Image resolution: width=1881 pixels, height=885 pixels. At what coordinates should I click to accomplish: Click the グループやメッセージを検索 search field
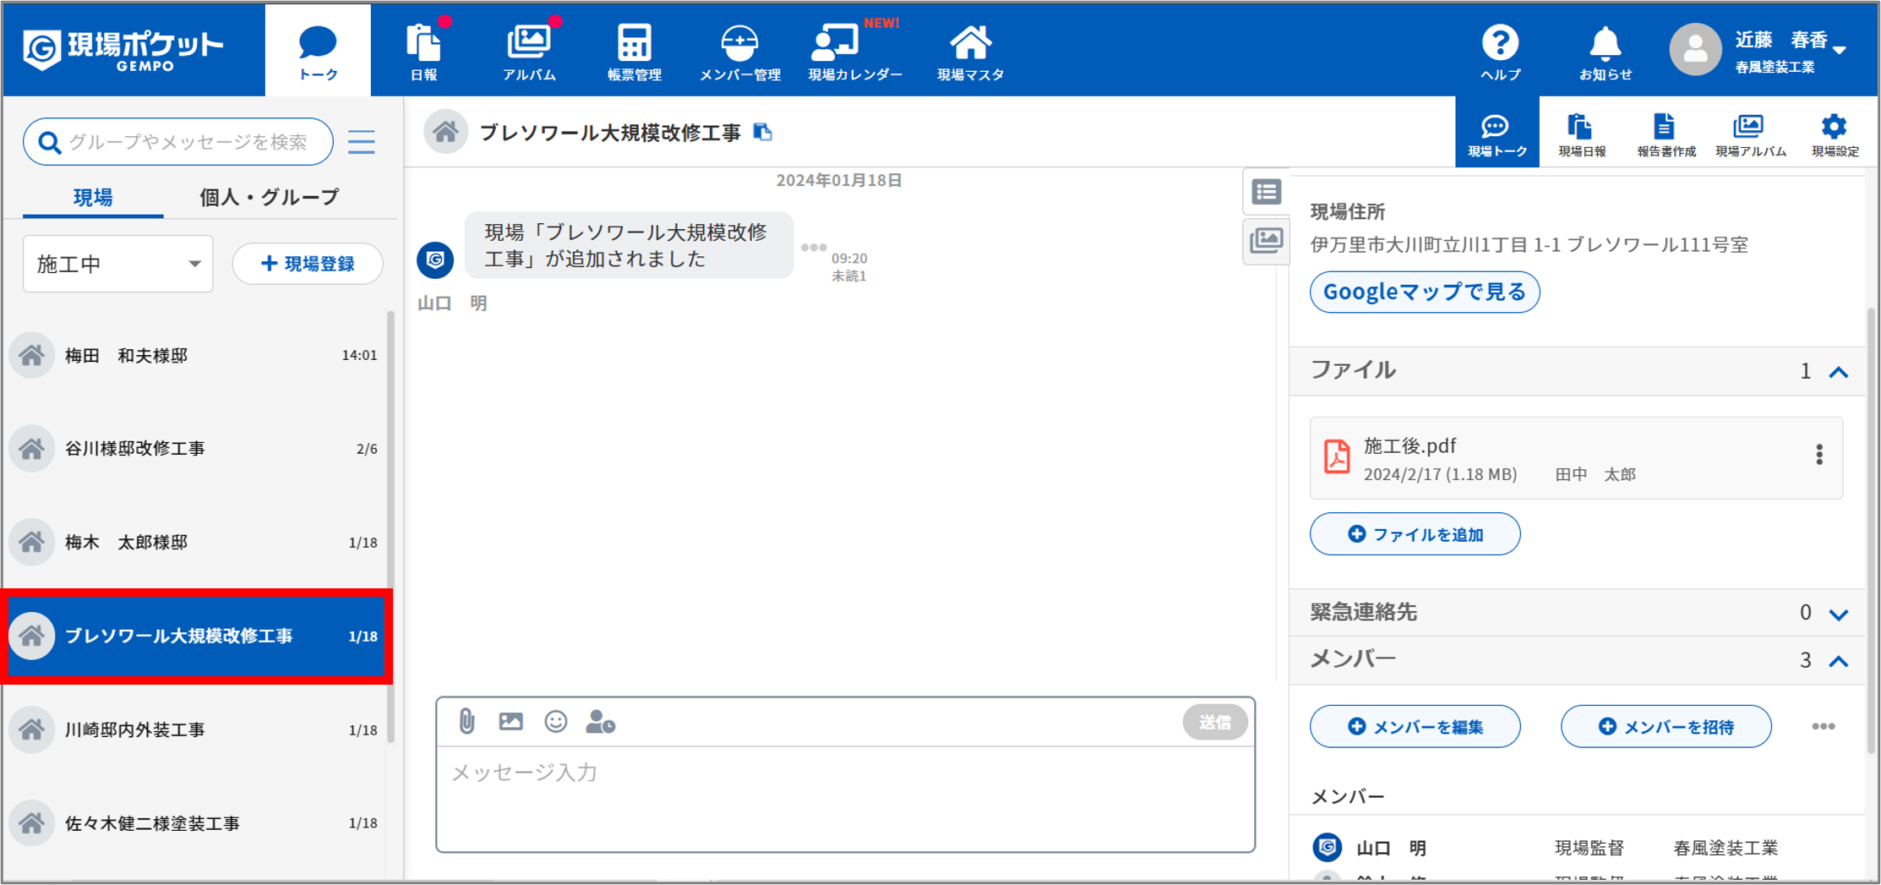(x=178, y=142)
